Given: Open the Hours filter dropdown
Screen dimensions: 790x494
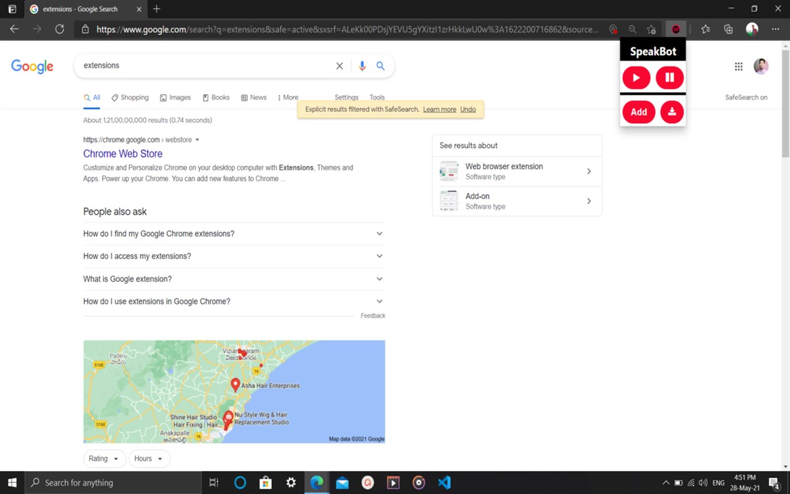Looking at the screenshot, I should point(149,458).
